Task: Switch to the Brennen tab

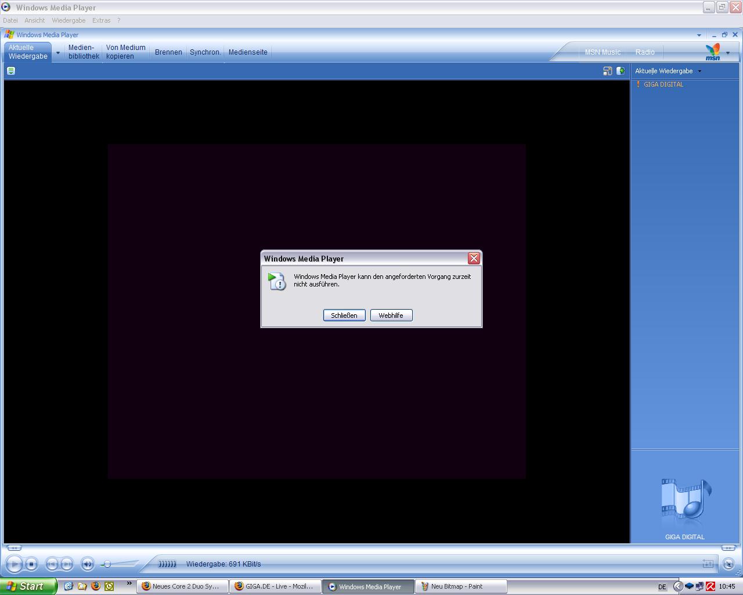Action: click(x=168, y=52)
